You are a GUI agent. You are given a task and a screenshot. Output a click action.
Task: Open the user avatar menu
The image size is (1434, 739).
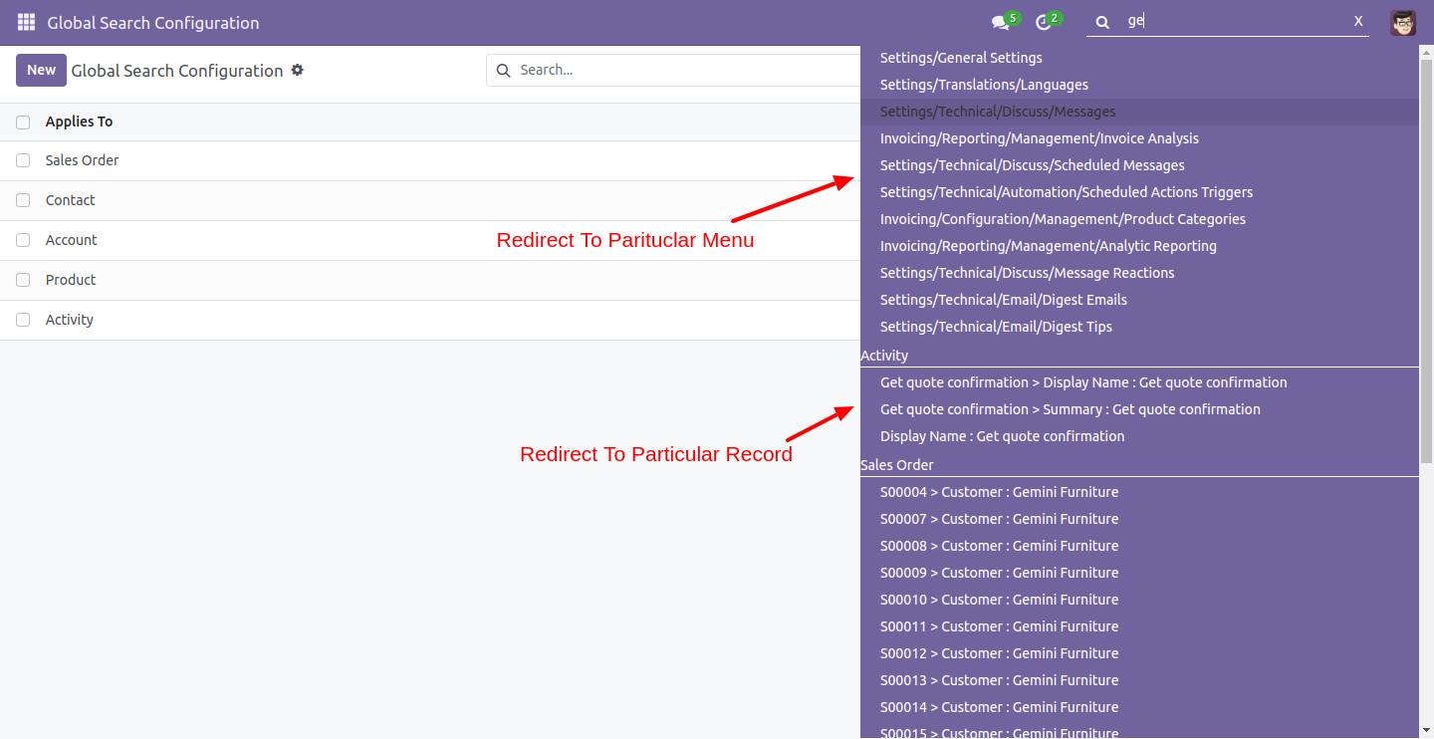(x=1403, y=22)
